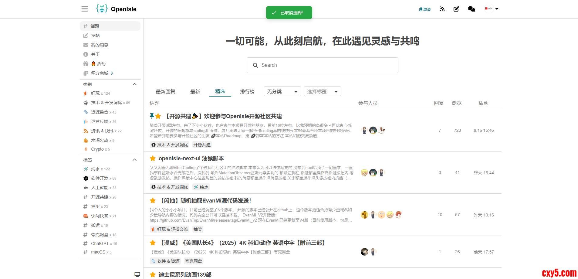The height and width of the screenshot is (279, 578).
Task: Toggle theme mode with the monitor icon
Action: pyautogui.click(x=137, y=274)
